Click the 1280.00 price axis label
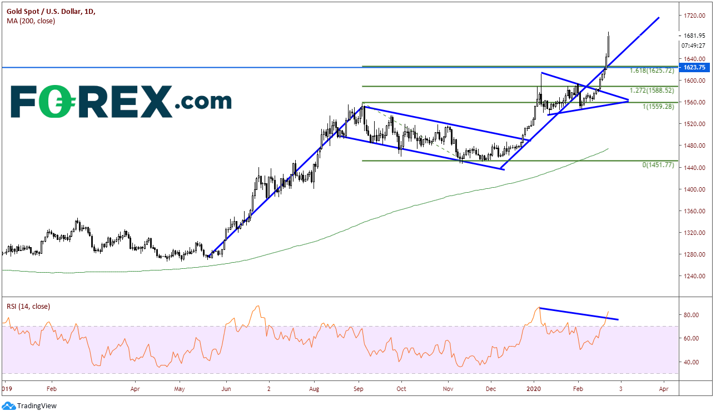716x416 pixels. pos(694,255)
